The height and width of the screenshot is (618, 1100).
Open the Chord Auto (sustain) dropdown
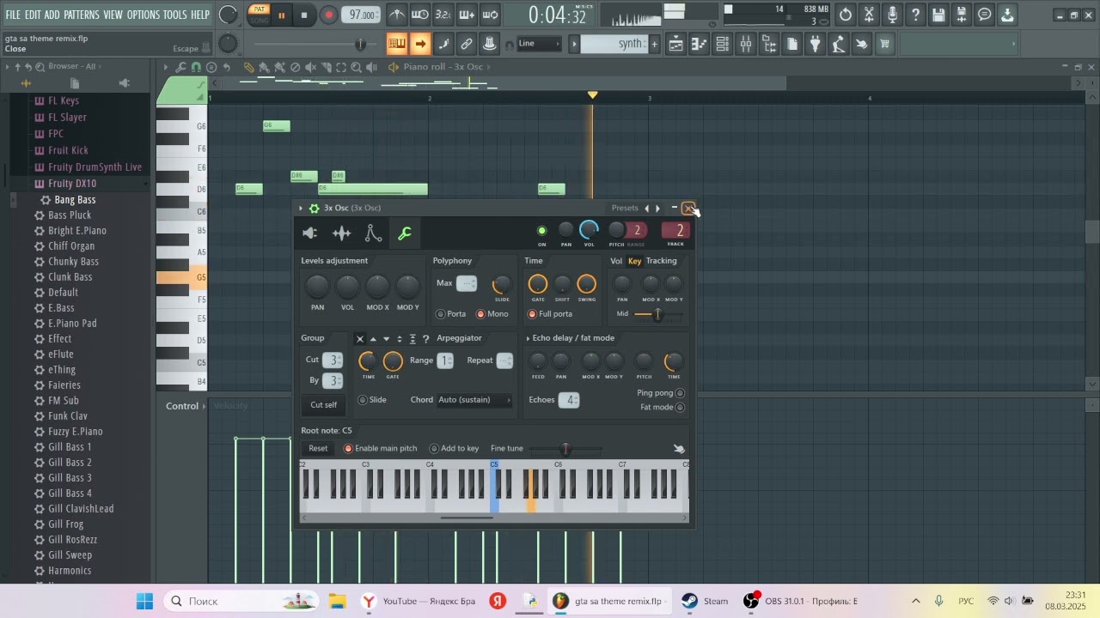[x=474, y=400]
